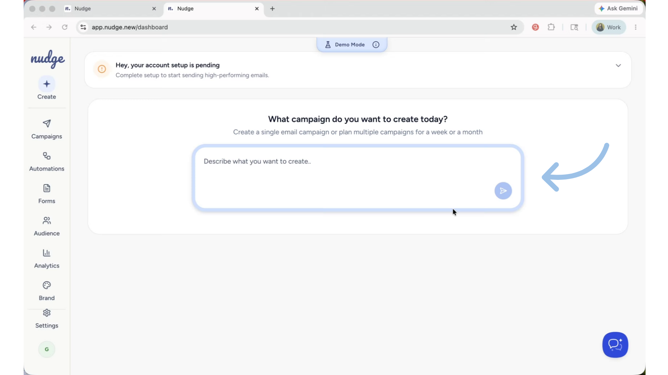View site information icon in address bar
The width and height of the screenshot is (668, 375).
point(83,27)
